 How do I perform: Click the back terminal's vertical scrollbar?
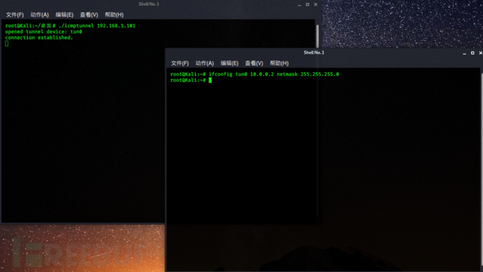pos(317,36)
